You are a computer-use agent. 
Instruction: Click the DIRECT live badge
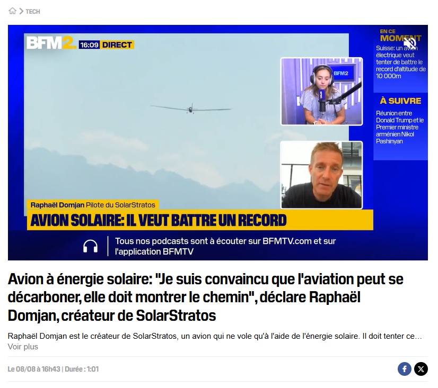[x=117, y=45]
